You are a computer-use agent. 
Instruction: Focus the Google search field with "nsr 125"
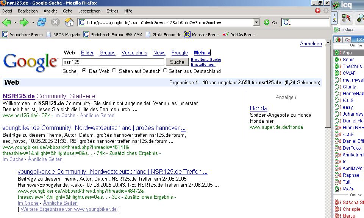[x=113, y=62]
